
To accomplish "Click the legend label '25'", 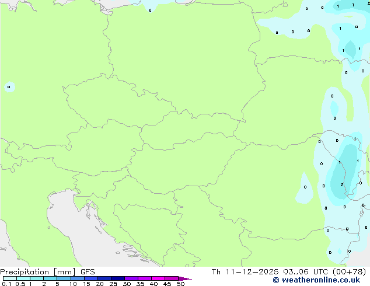I will (x=113, y=284).
